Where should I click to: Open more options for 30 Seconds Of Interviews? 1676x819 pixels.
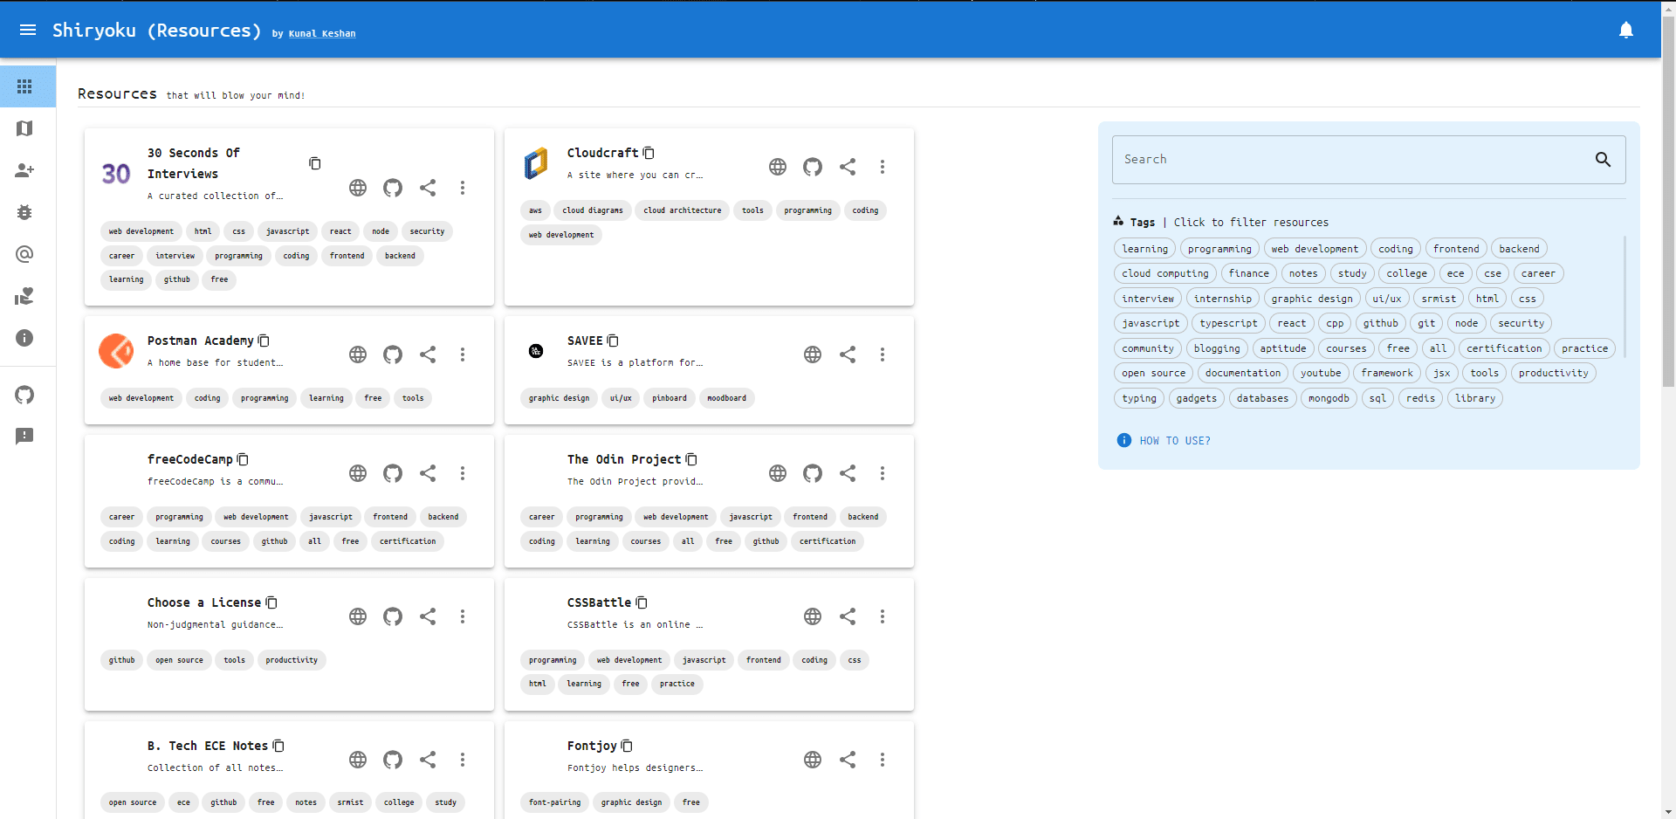pyautogui.click(x=463, y=188)
